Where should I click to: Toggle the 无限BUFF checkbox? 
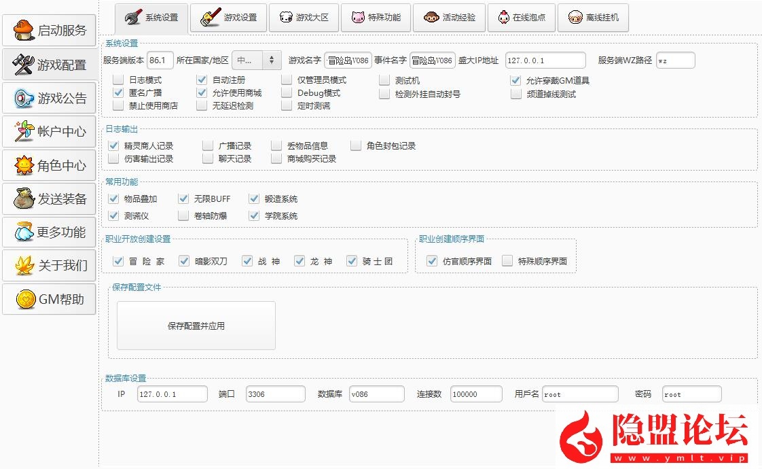(183, 199)
